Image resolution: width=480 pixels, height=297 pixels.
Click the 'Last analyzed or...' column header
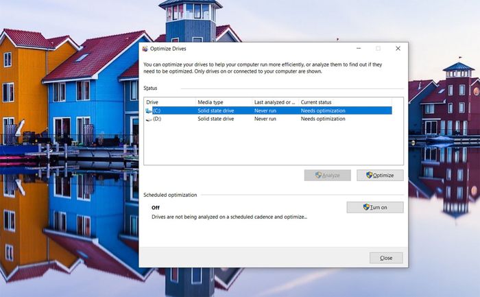pos(274,102)
